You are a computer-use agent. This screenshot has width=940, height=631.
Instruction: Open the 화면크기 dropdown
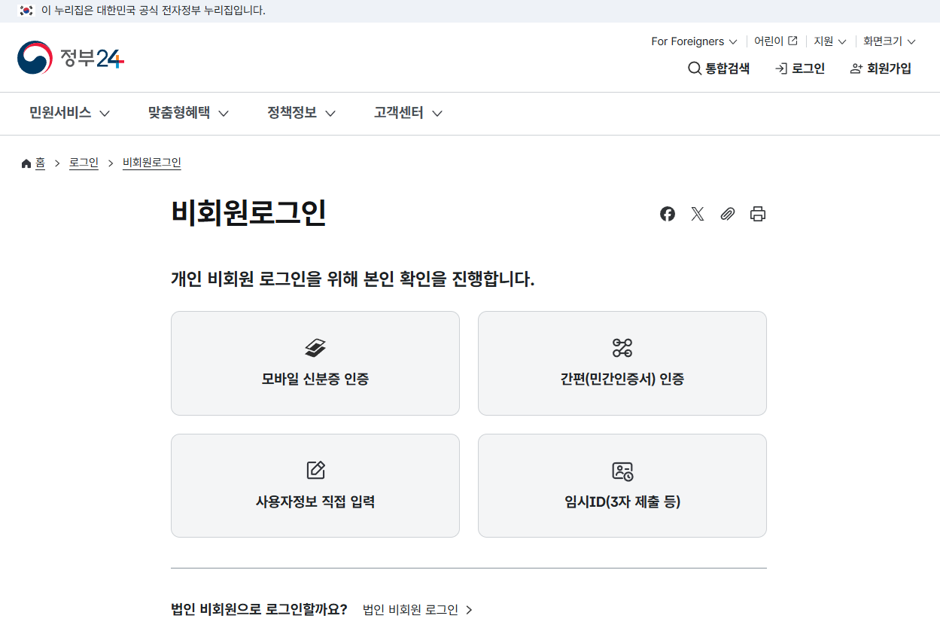click(x=888, y=41)
